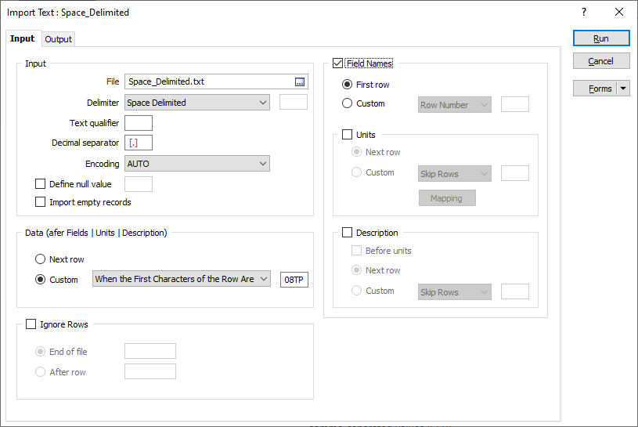Select the Input tab
The height and width of the screenshot is (427, 638).
23,38
